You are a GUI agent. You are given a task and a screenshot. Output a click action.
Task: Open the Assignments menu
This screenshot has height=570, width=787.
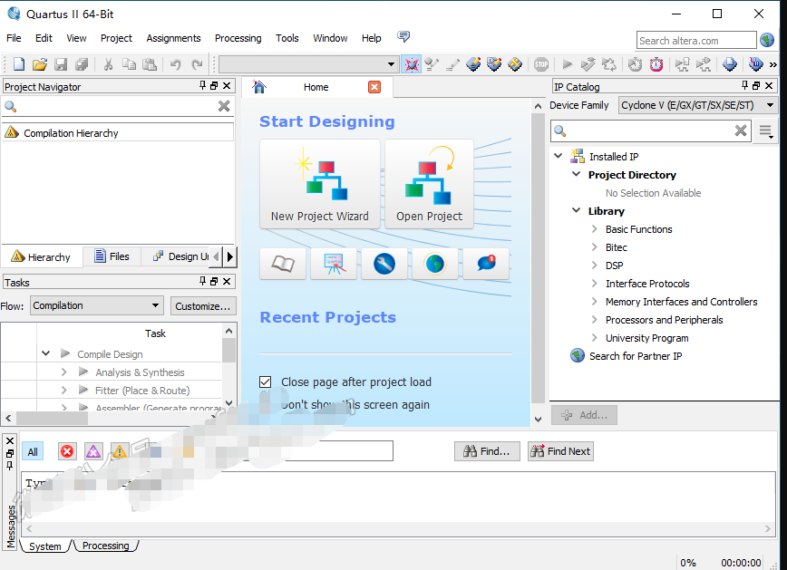pyautogui.click(x=173, y=38)
